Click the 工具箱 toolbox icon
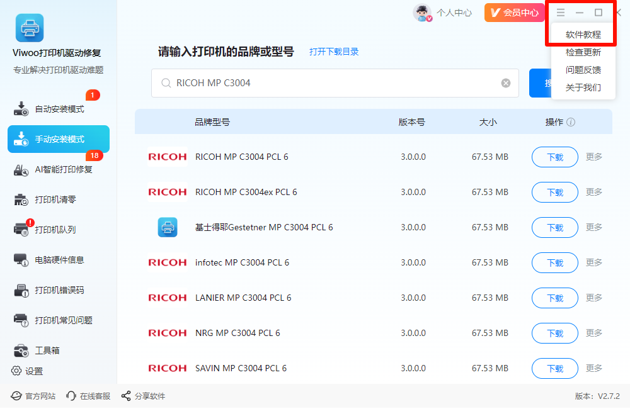The height and width of the screenshot is (409, 630). (x=21, y=350)
